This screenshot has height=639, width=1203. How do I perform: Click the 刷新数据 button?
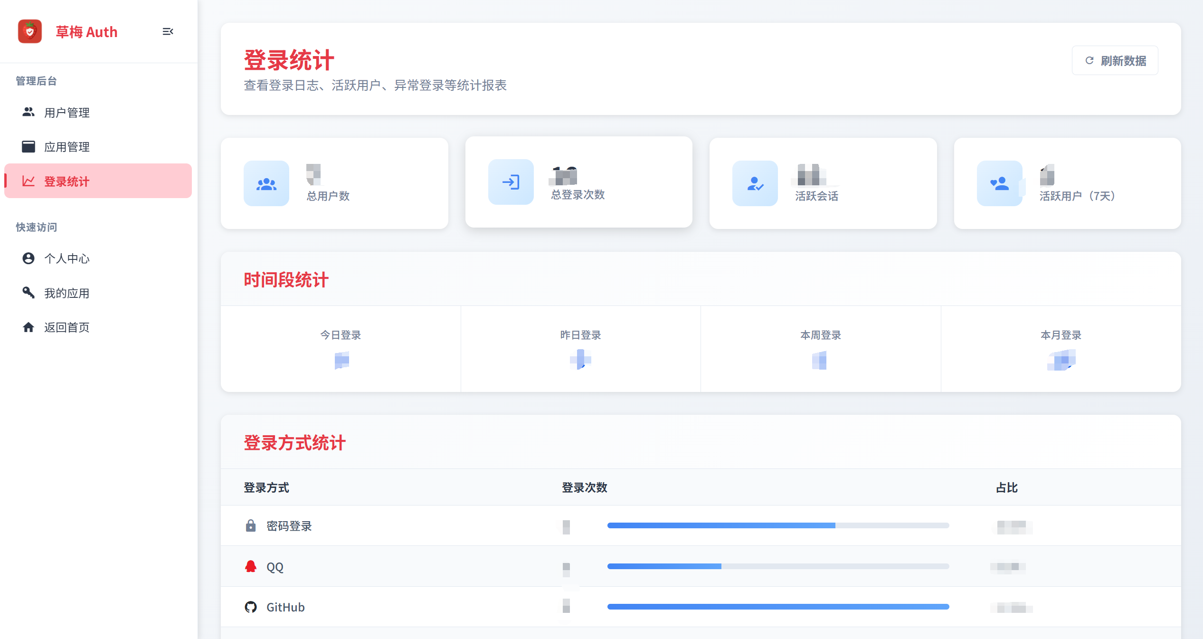tap(1115, 60)
